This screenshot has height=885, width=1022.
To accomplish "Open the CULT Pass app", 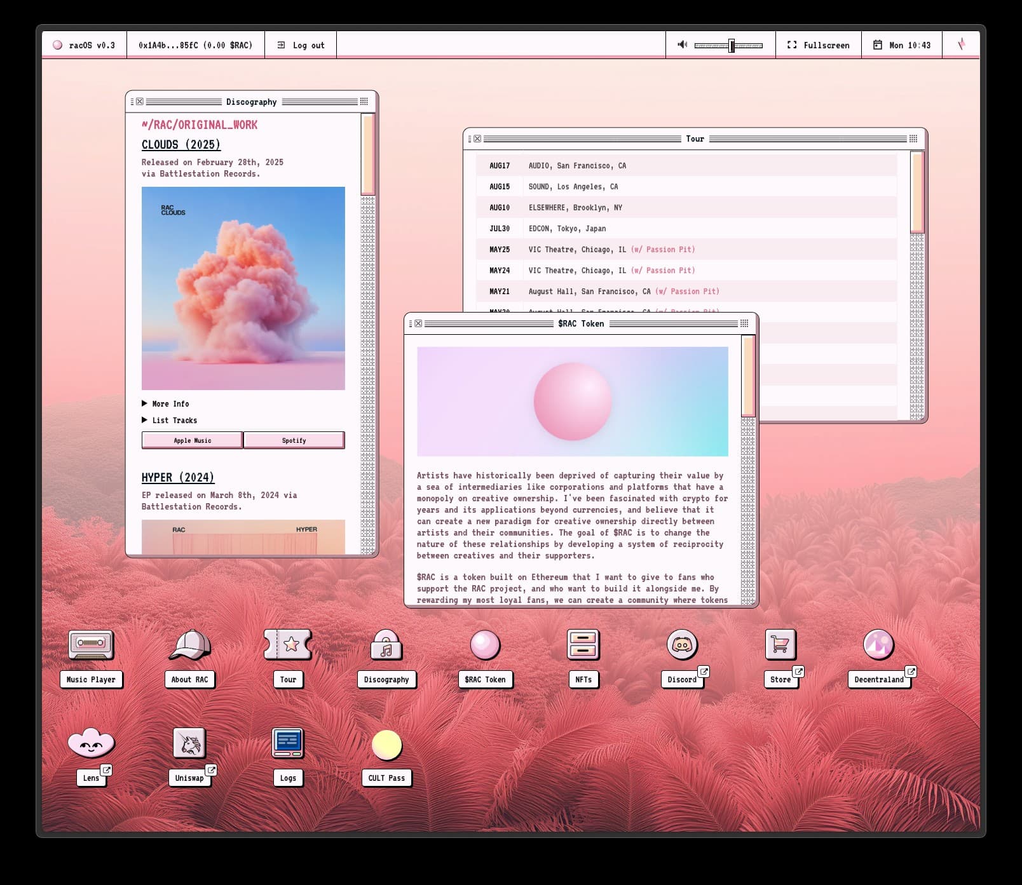I will click(x=386, y=743).
